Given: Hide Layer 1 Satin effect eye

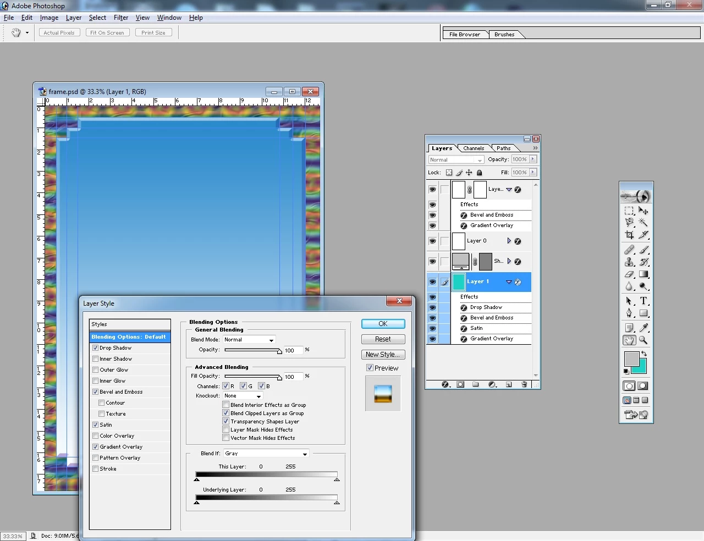Looking at the screenshot, I should tap(432, 328).
